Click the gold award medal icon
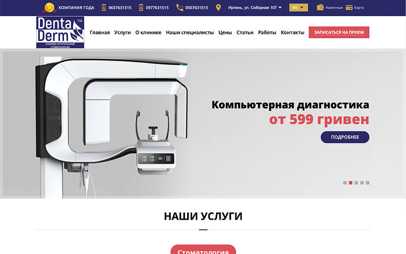406x254 pixels. pyautogui.click(x=49, y=8)
